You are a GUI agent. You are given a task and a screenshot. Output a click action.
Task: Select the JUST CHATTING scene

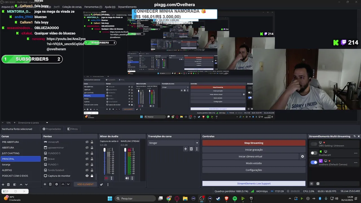click(x=21, y=153)
